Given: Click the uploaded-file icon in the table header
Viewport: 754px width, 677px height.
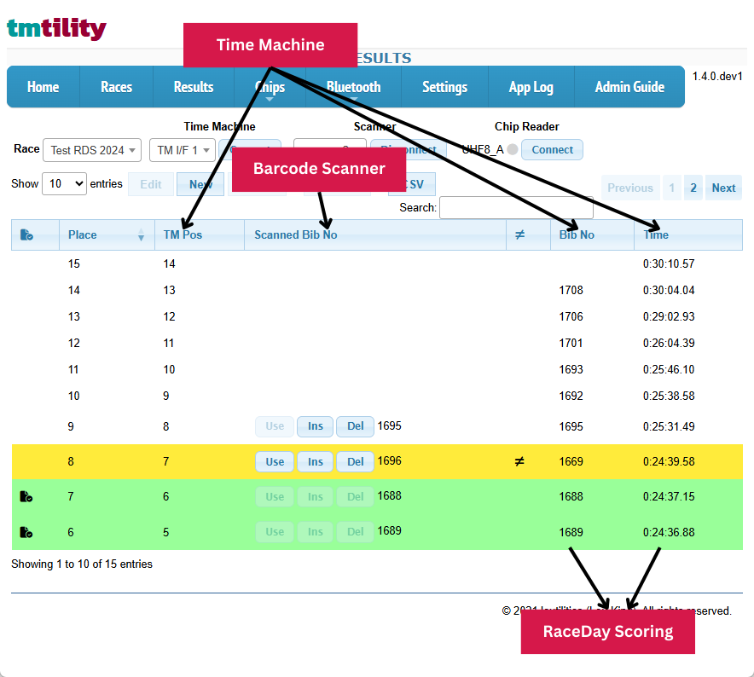Looking at the screenshot, I should (x=26, y=234).
